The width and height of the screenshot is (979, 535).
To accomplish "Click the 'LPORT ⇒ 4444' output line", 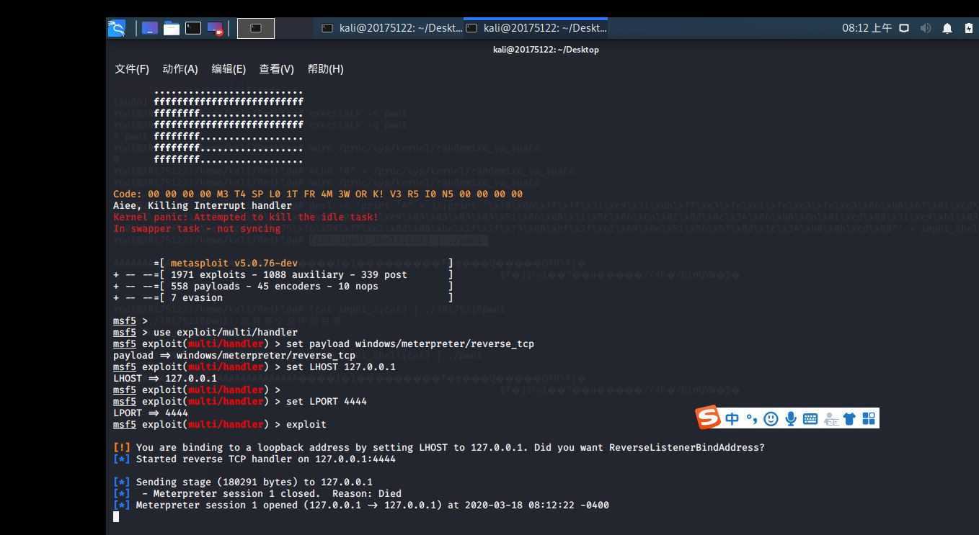I will pos(151,413).
